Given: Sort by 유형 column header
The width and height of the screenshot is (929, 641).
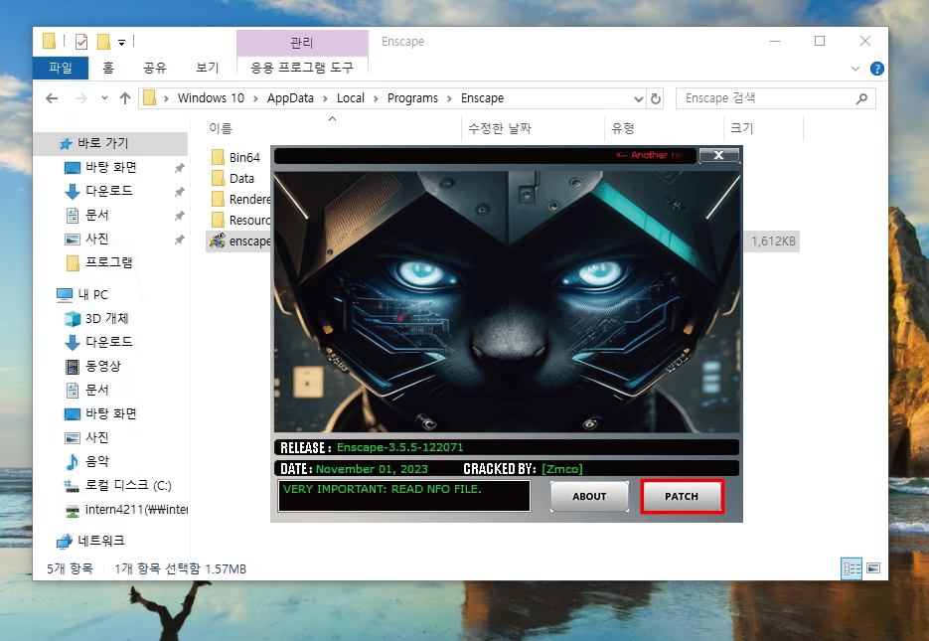Looking at the screenshot, I should point(623,128).
